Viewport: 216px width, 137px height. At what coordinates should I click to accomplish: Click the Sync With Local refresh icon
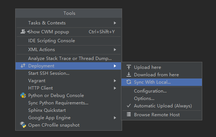[x=129, y=82]
